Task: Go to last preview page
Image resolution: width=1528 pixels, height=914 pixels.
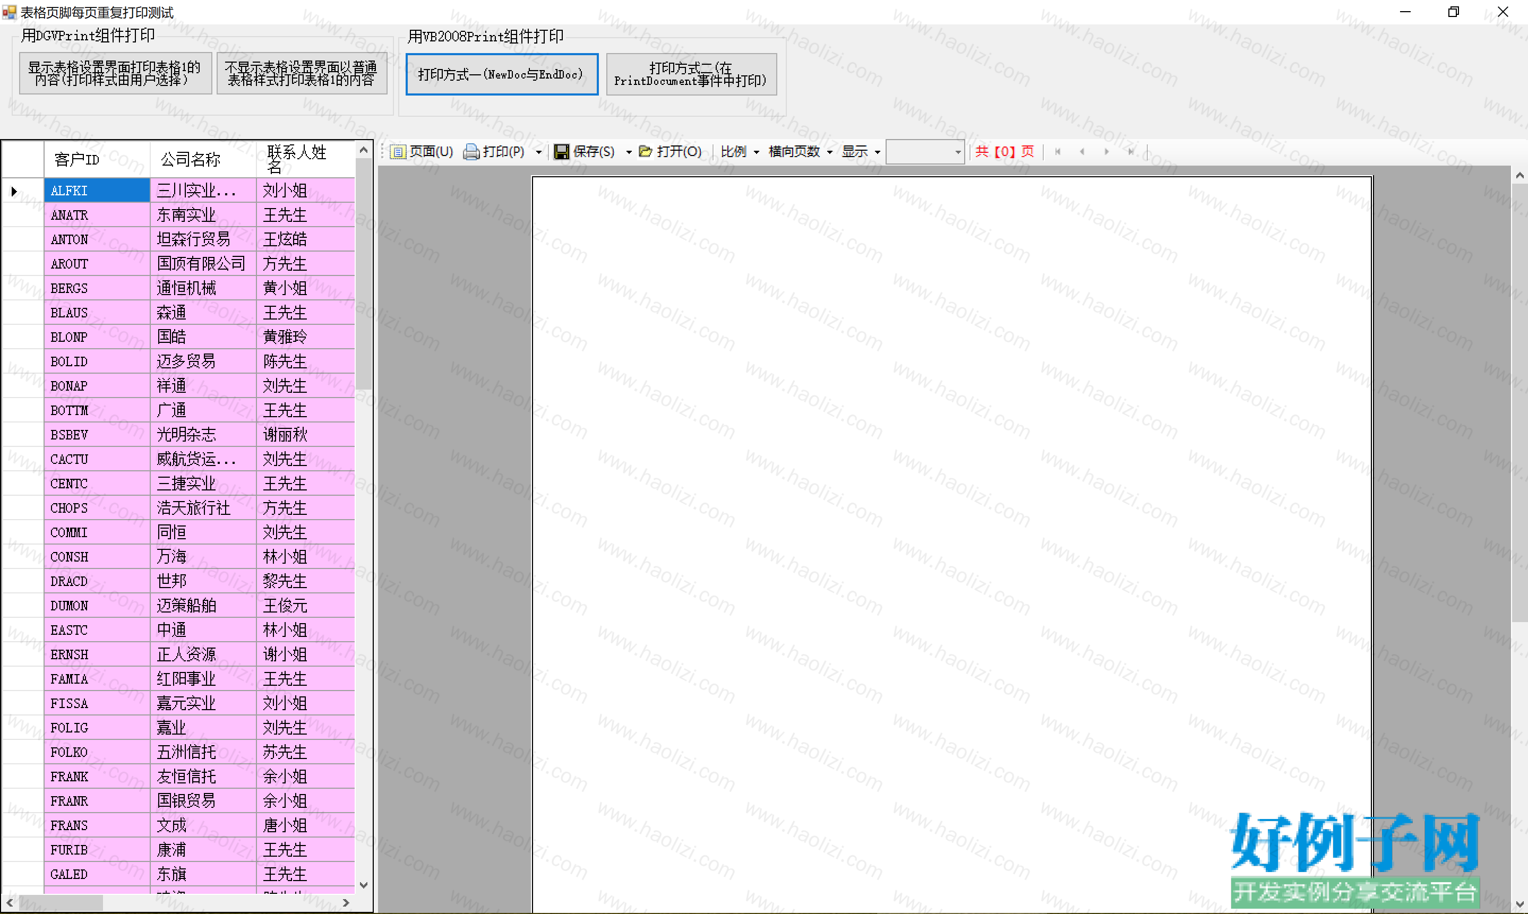Action: point(1131,151)
